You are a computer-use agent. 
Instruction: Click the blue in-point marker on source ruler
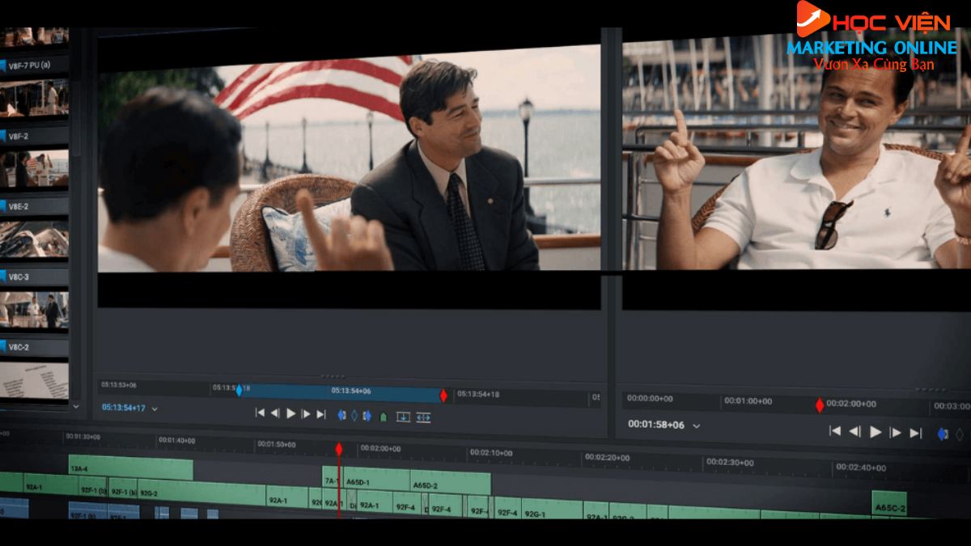click(x=239, y=390)
